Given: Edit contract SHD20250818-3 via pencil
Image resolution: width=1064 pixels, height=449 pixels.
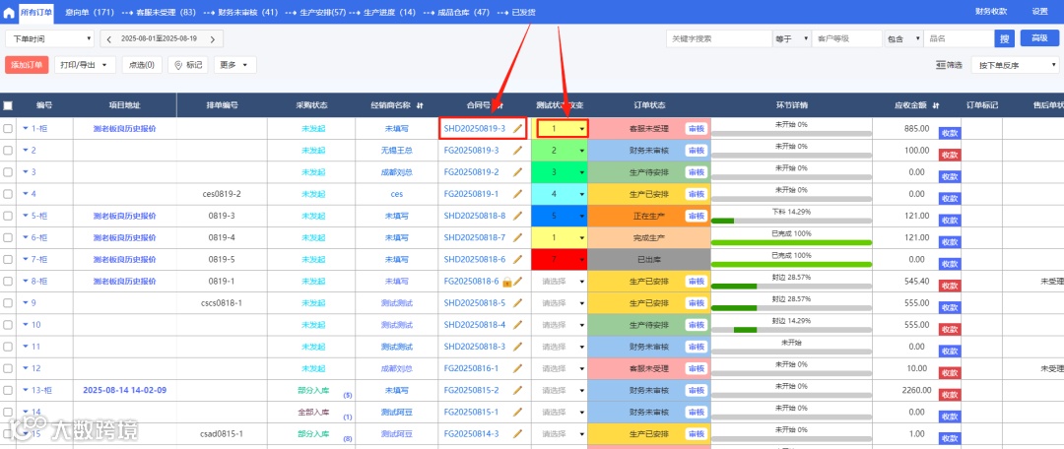Looking at the screenshot, I should [518, 347].
